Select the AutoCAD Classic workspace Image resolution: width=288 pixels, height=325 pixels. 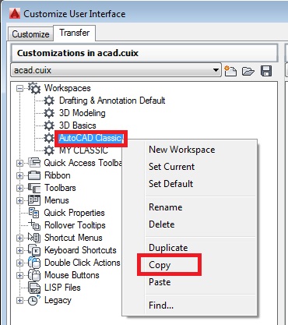pyautogui.click(x=90, y=138)
